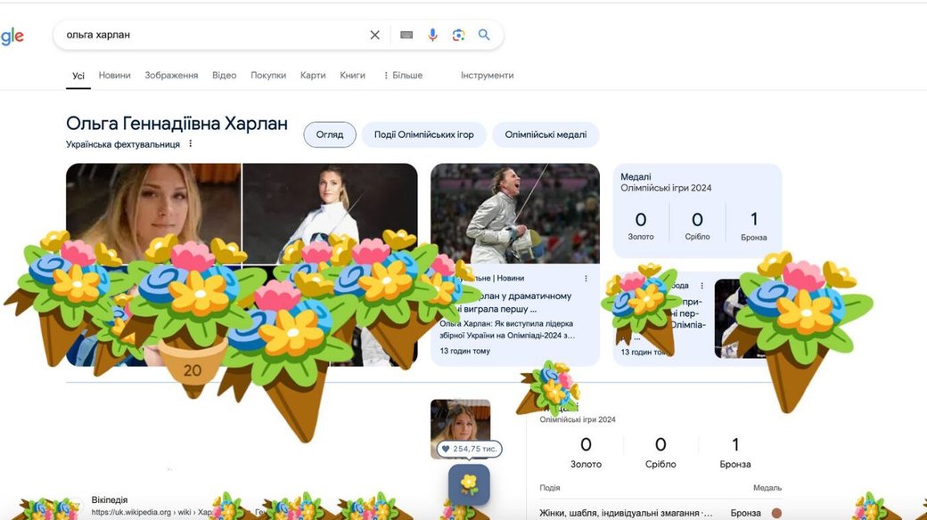Viewport: 927px width, 520px height.
Task: Open the Інструменти search tools
Action: click(x=487, y=76)
